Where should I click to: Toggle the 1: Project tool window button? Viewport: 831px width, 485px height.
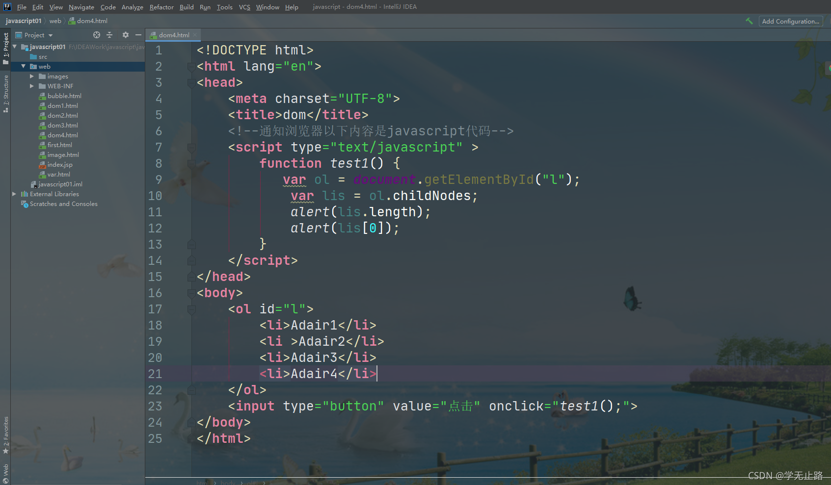[x=6, y=48]
